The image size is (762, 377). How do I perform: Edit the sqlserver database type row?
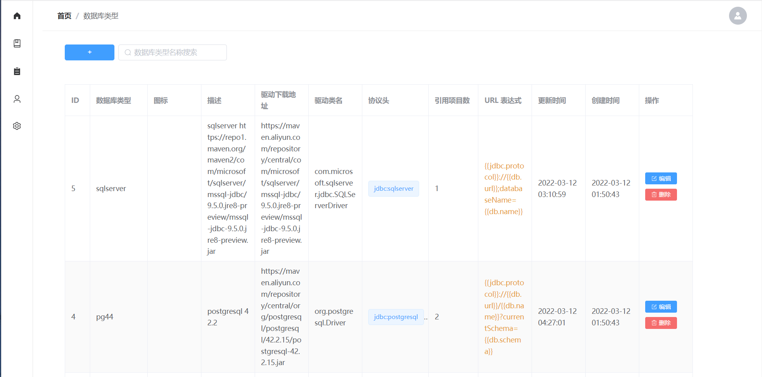click(x=661, y=178)
